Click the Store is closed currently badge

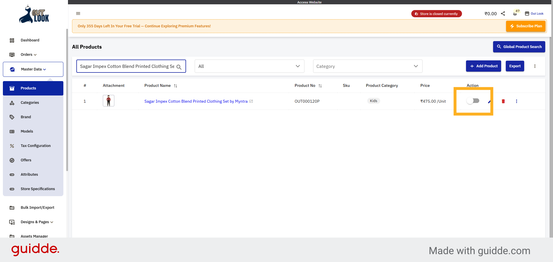(x=436, y=14)
